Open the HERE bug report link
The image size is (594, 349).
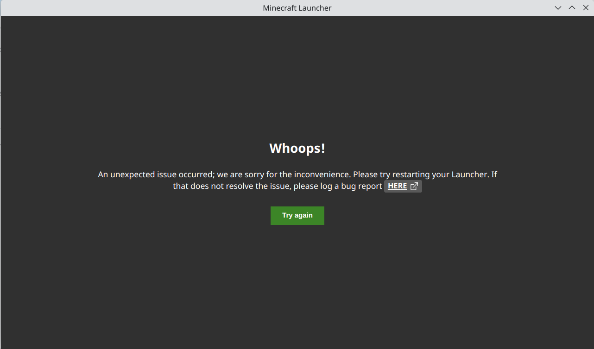pyautogui.click(x=403, y=186)
